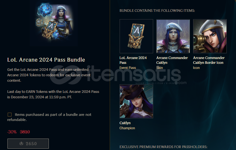This screenshot has height=150, width=236.
Task: Click the Exclusive Premium Rewards for Passholders heading
Action: pos(163,147)
